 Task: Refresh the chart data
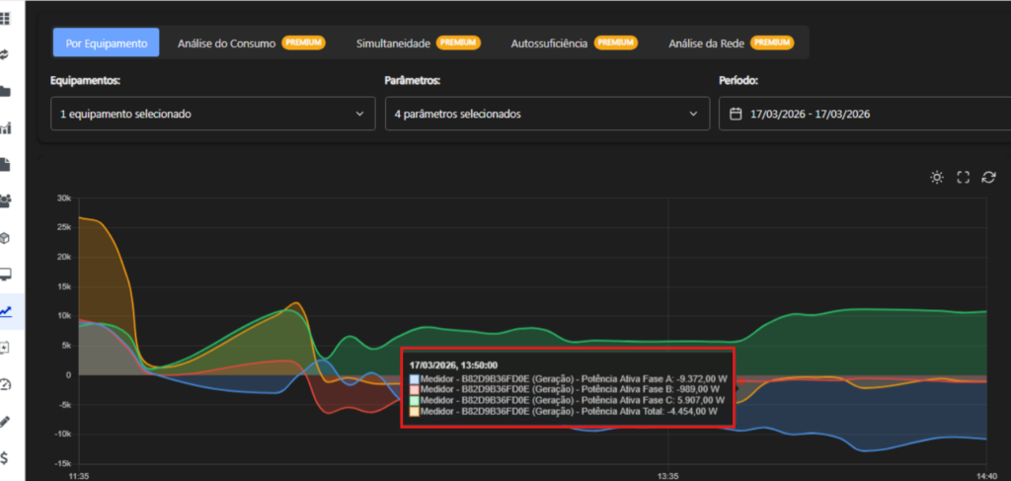[988, 178]
